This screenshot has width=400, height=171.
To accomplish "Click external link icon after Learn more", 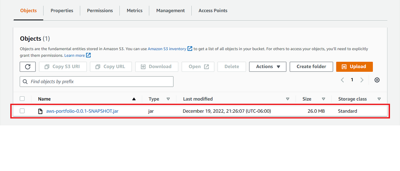I will [89, 55].
